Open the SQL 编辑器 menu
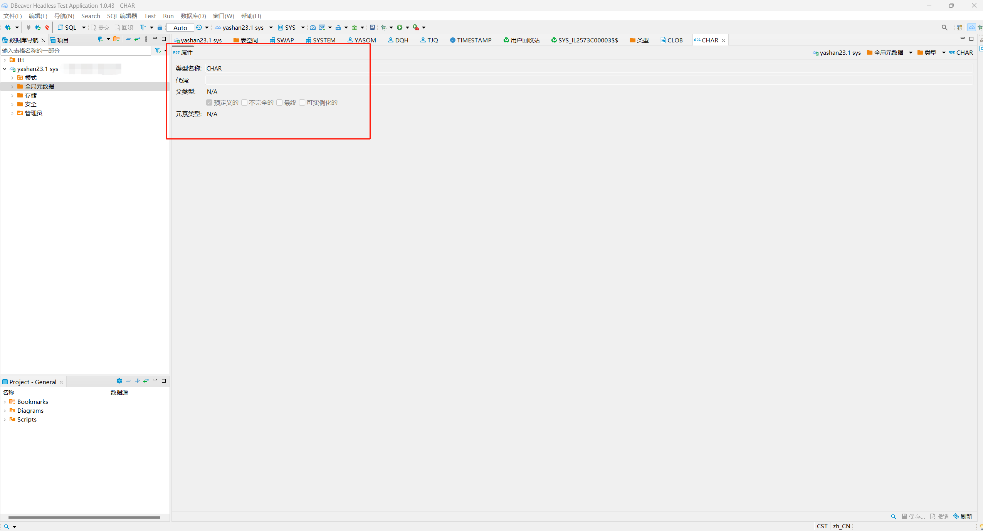This screenshot has width=983, height=531. coord(122,16)
